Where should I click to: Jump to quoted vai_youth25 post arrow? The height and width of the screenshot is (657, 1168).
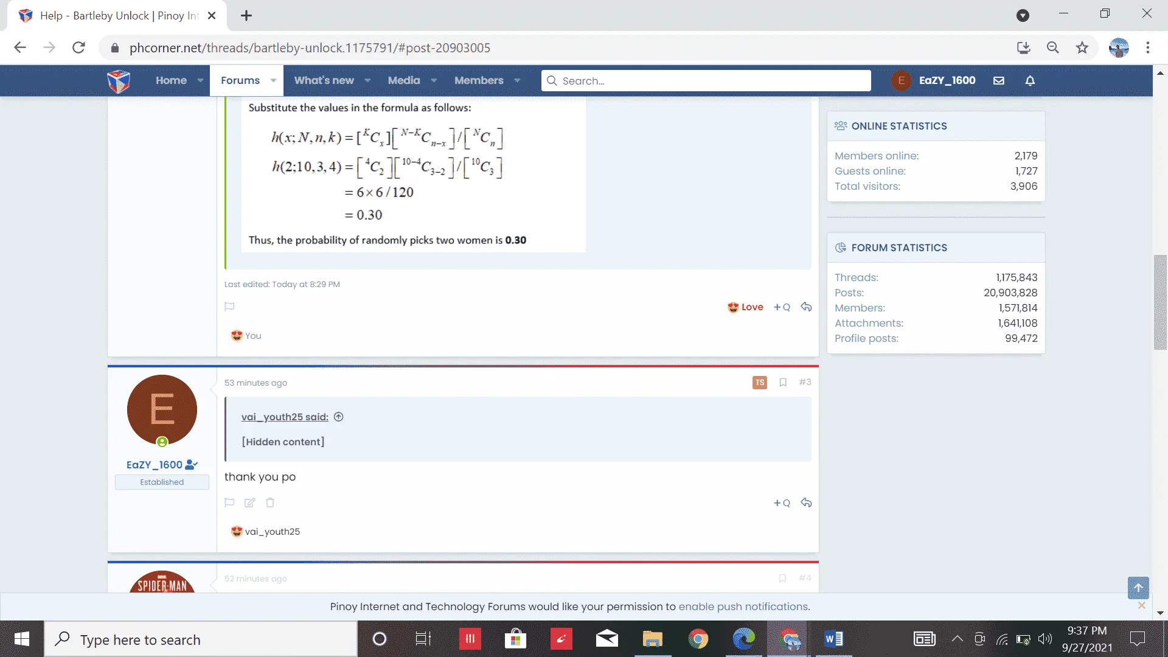[339, 417]
